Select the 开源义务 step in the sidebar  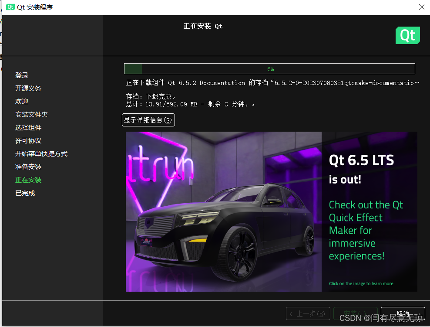28,88
